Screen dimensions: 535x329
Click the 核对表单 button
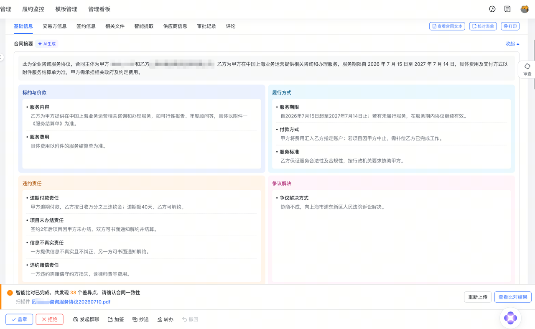point(483,26)
